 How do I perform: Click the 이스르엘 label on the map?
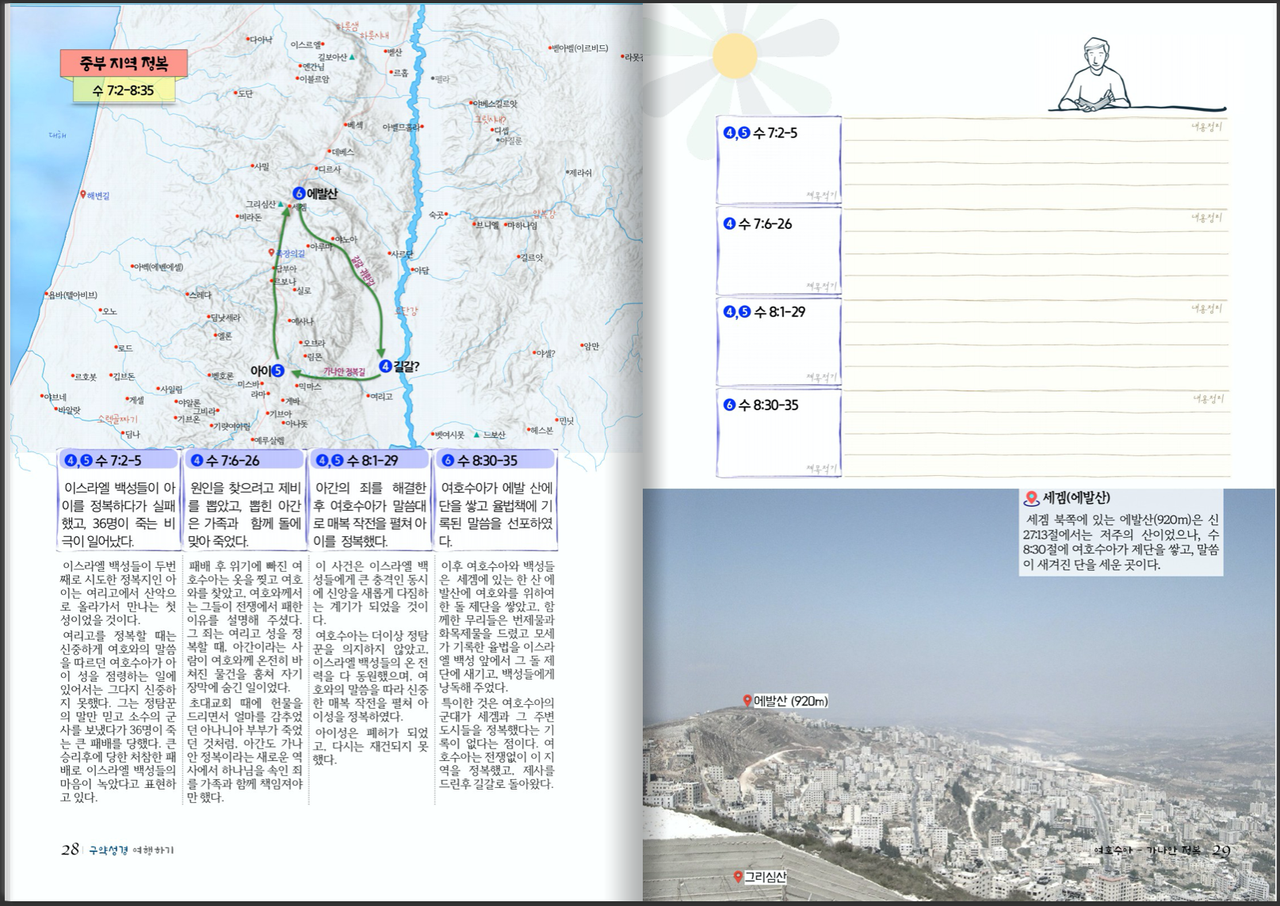[308, 45]
